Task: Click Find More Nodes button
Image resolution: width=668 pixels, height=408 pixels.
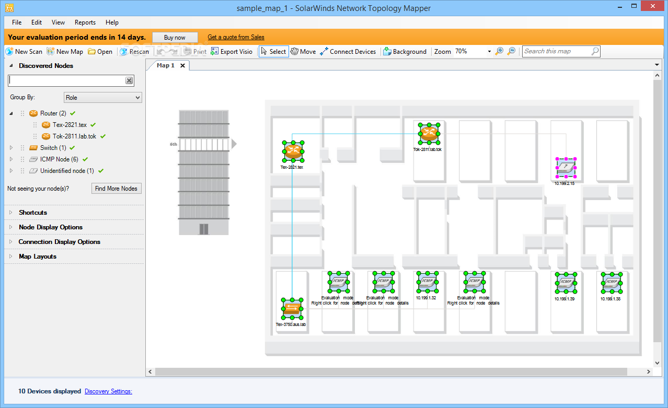Action: [x=116, y=189]
